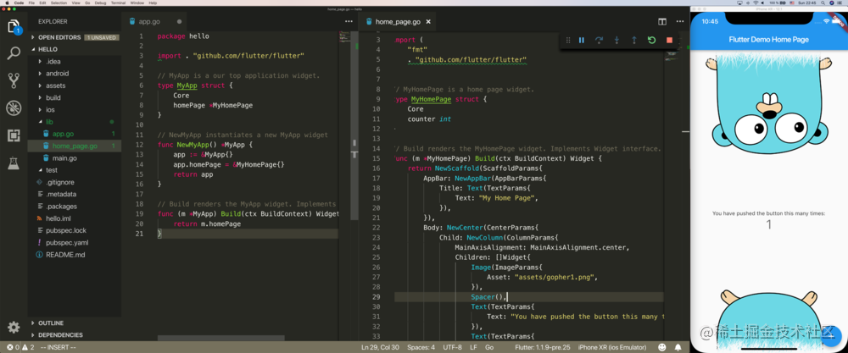Change the Go language mode in the status bar
Viewport: 848px width, 353px height.
click(x=489, y=348)
